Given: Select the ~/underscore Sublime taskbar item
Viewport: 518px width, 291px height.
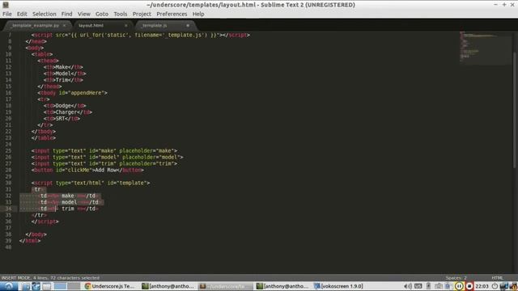Looking at the screenshot, I should [226, 286].
